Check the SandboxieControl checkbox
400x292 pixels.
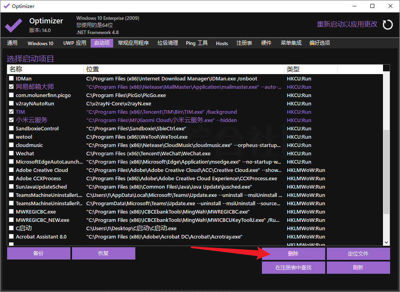(x=11, y=128)
